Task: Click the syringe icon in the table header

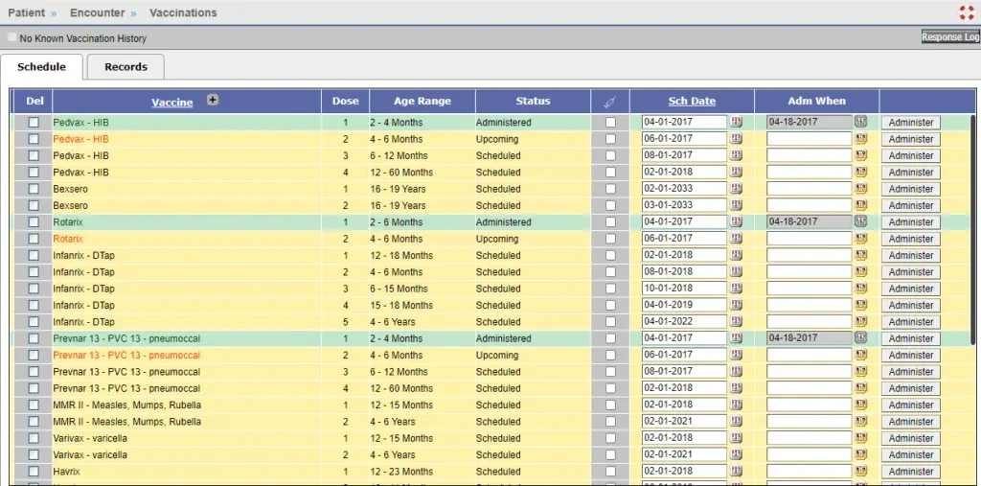Action: 610,102
